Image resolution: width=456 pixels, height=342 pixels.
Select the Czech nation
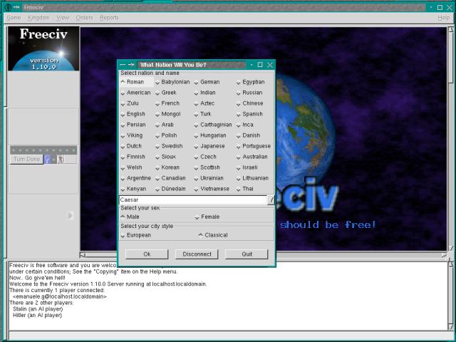[205, 157]
